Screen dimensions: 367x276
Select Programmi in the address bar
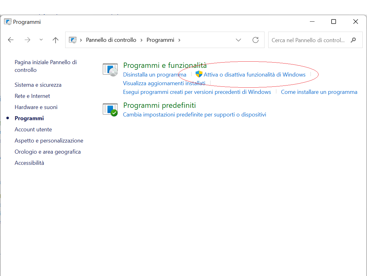[160, 40]
